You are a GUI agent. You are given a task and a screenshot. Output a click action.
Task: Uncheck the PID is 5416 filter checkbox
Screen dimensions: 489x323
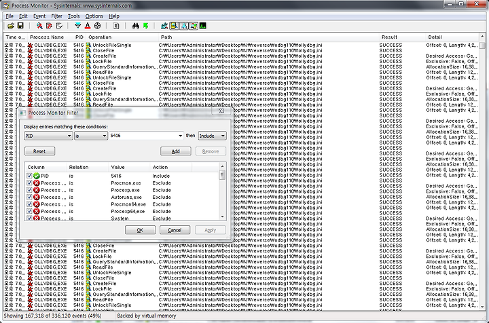click(29, 176)
